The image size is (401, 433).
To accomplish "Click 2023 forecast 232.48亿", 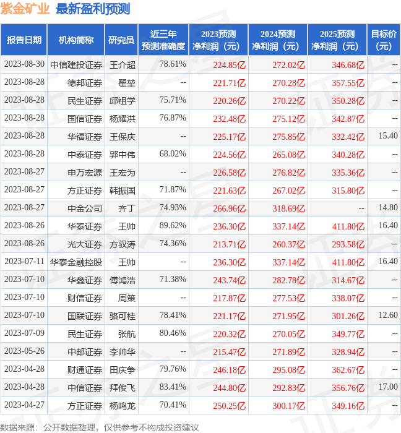I will 229,119.
